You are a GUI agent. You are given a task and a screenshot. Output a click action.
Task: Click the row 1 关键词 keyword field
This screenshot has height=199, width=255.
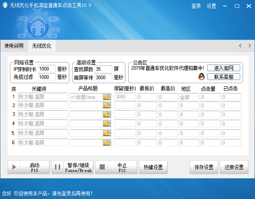coord(42,97)
